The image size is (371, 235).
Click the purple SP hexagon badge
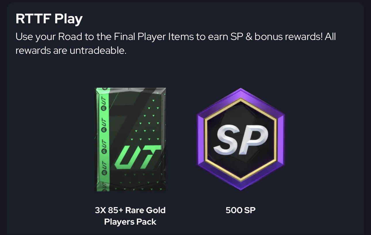pyautogui.click(x=240, y=139)
